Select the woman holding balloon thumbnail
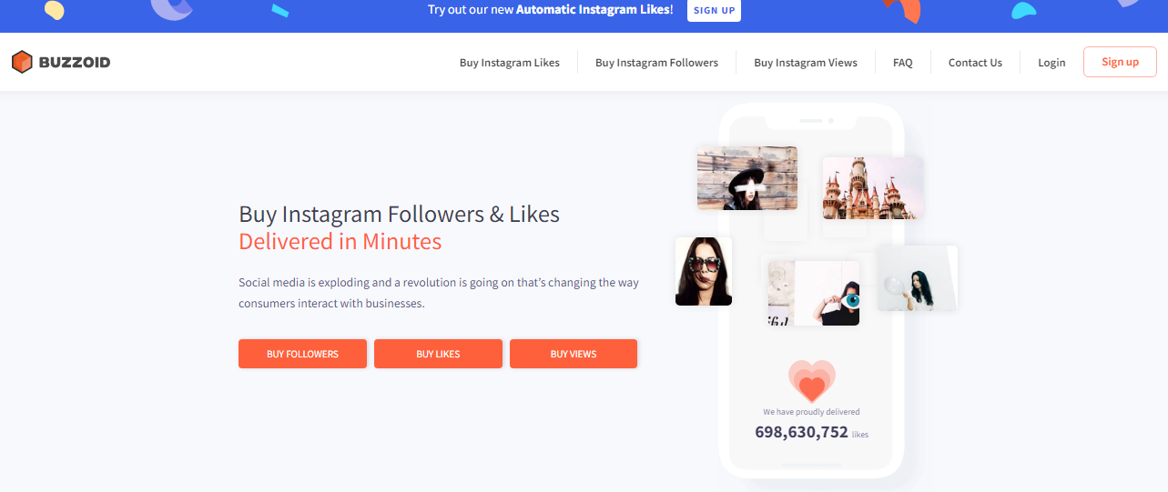 tap(918, 278)
